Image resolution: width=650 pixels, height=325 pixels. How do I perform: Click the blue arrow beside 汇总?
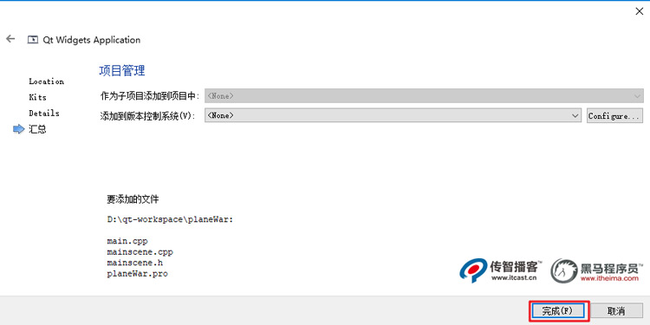click(x=19, y=129)
